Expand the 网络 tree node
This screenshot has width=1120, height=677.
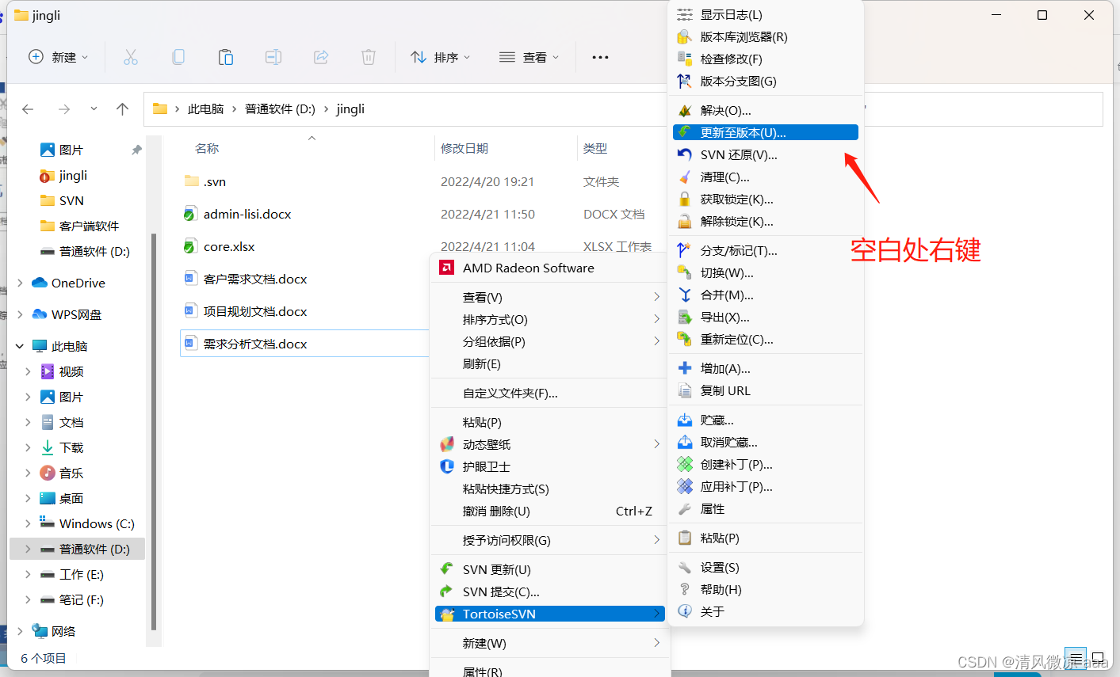point(20,632)
